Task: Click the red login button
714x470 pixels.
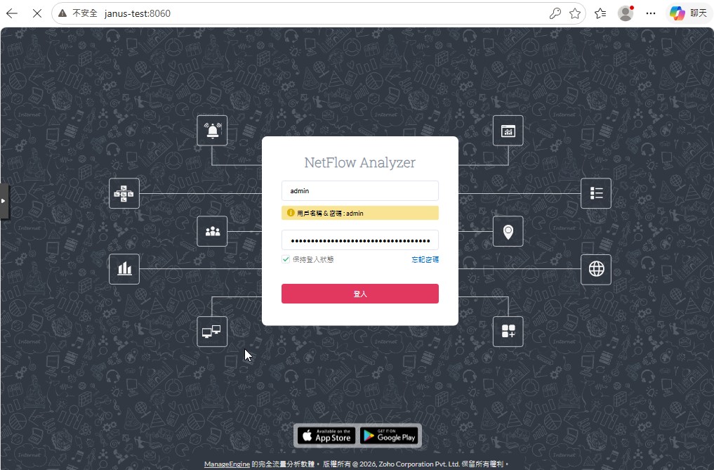Action: (360, 294)
